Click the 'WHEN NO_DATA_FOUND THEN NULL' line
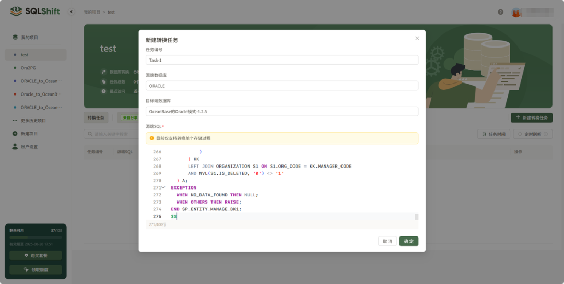Screen dimensions: 564x284 point(217,195)
